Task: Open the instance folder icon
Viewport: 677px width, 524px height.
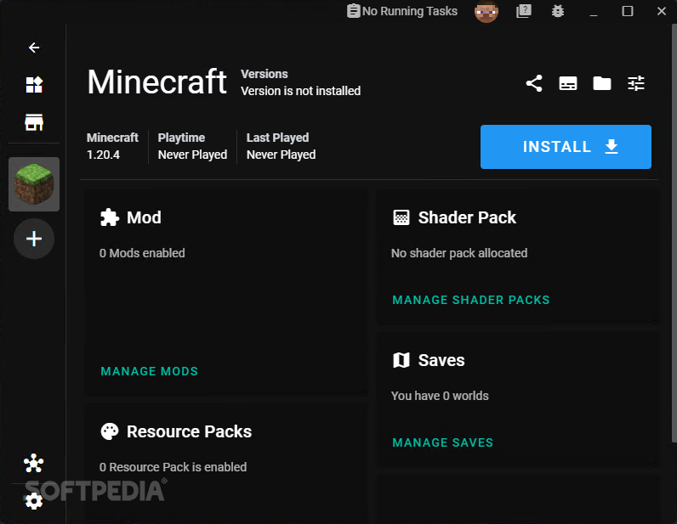Action: (x=602, y=83)
